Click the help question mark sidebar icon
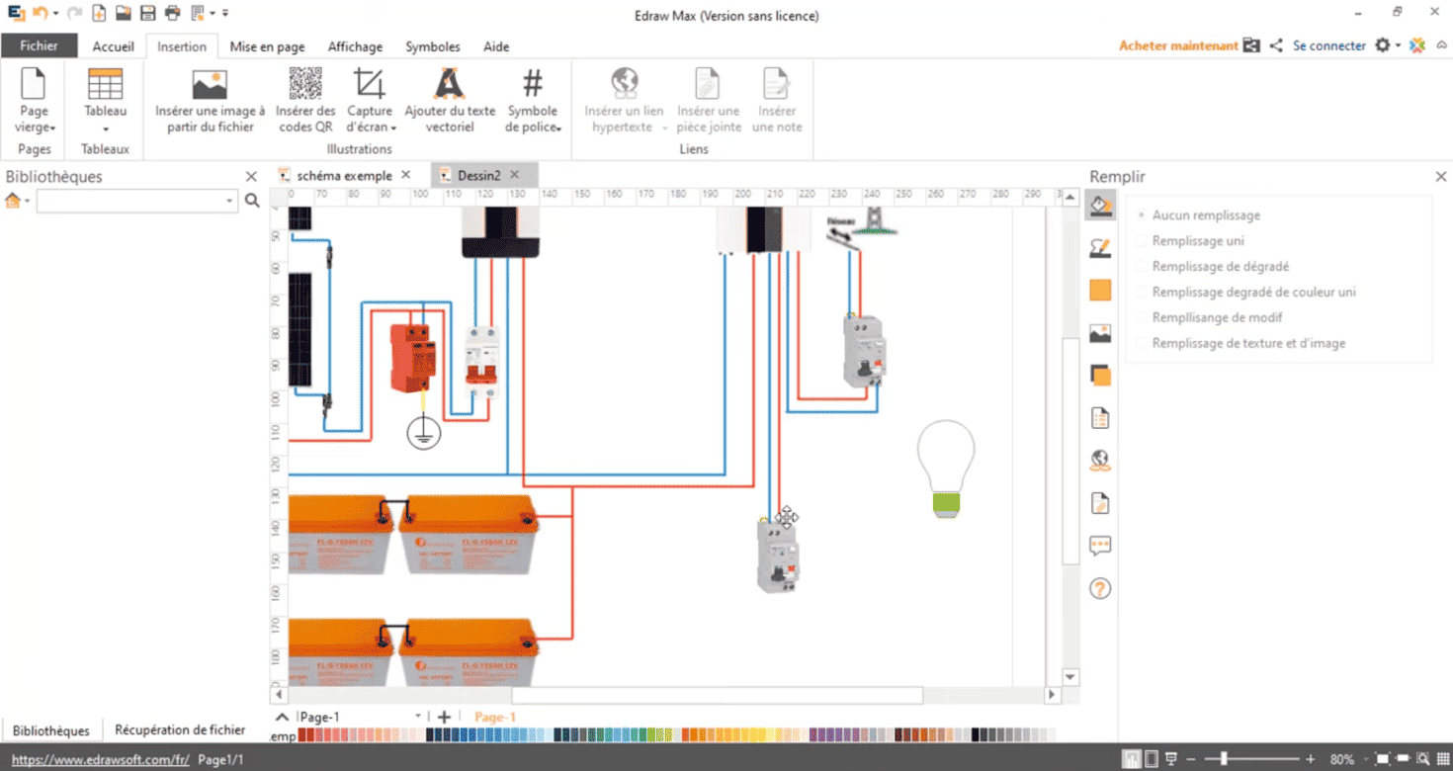The height and width of the screenshot is (771, 1453). click(x=1100, y=589)
